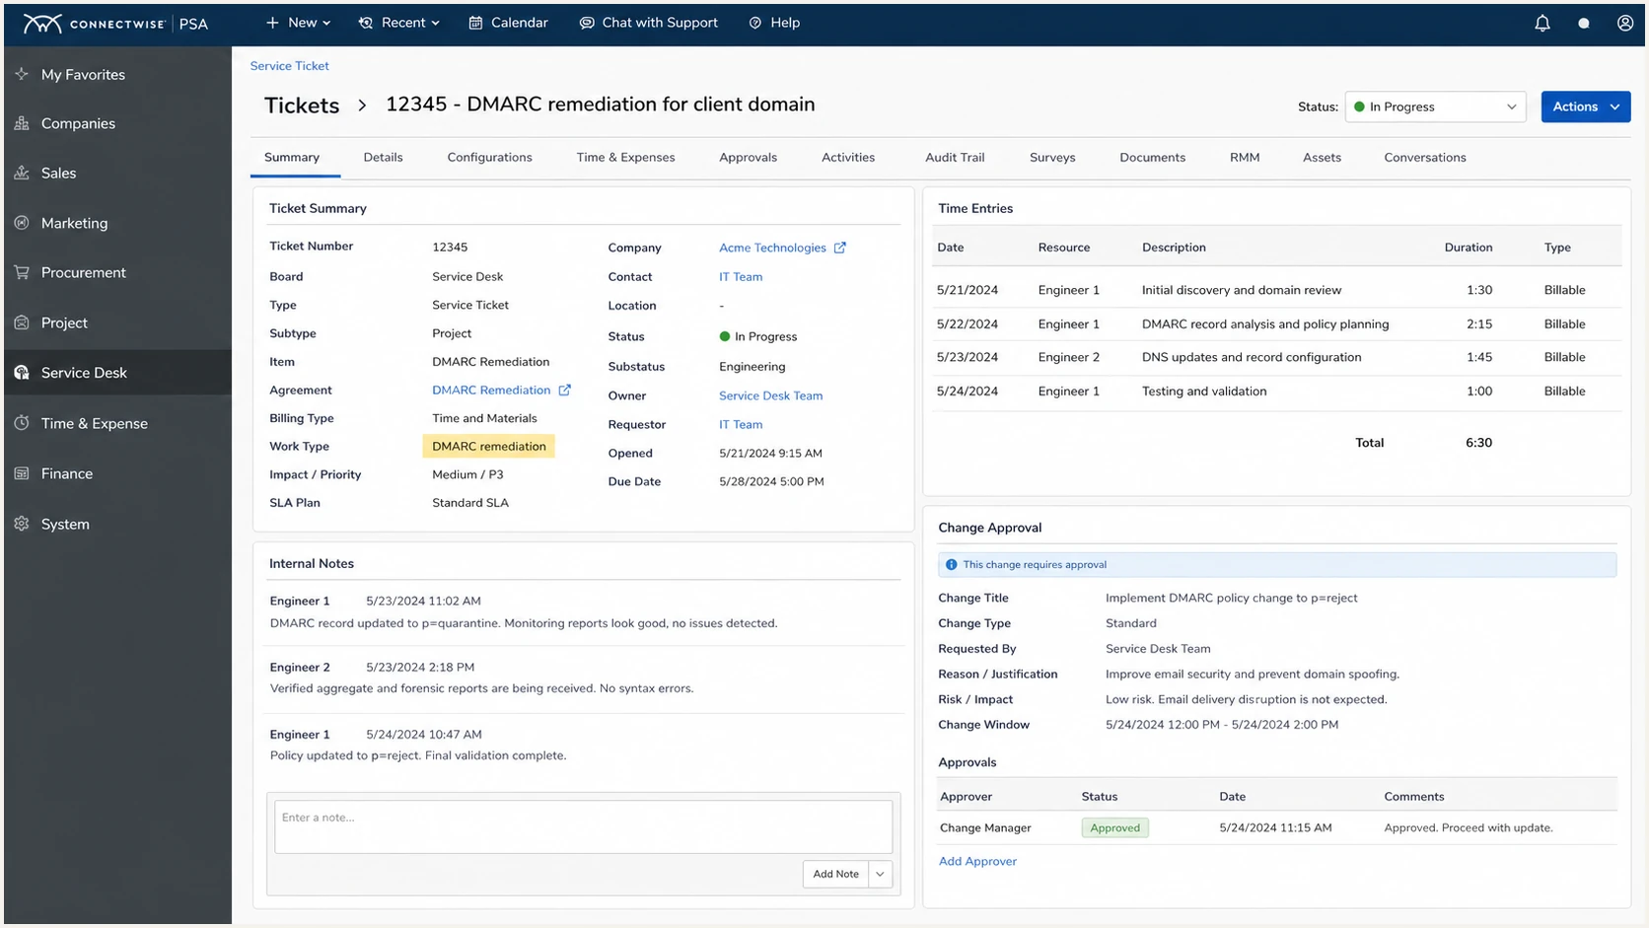
Task: Open the Configurations tab
Action: point(489,158)
